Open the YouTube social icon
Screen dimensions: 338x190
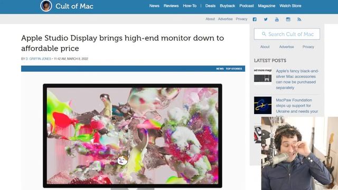(x=277, y=20)
